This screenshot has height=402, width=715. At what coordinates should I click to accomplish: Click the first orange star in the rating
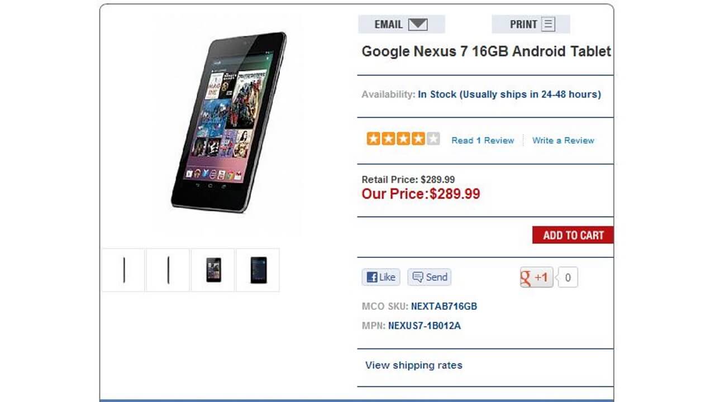(x=373, y=137)
